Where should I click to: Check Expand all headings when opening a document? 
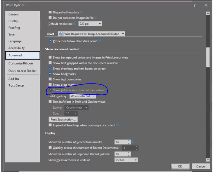pos(50,125)
